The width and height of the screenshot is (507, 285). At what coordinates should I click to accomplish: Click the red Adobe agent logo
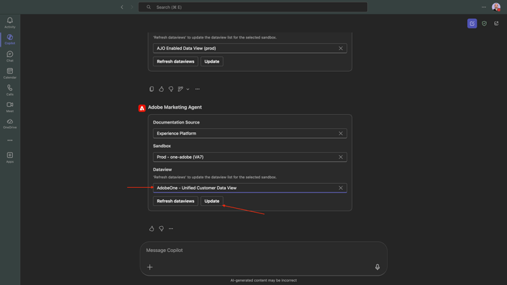pos(142,108)
